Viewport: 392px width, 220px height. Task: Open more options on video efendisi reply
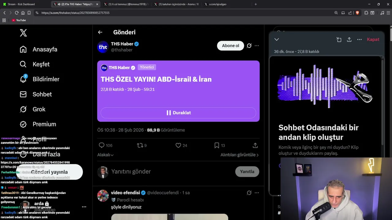[x=257, y=193]
